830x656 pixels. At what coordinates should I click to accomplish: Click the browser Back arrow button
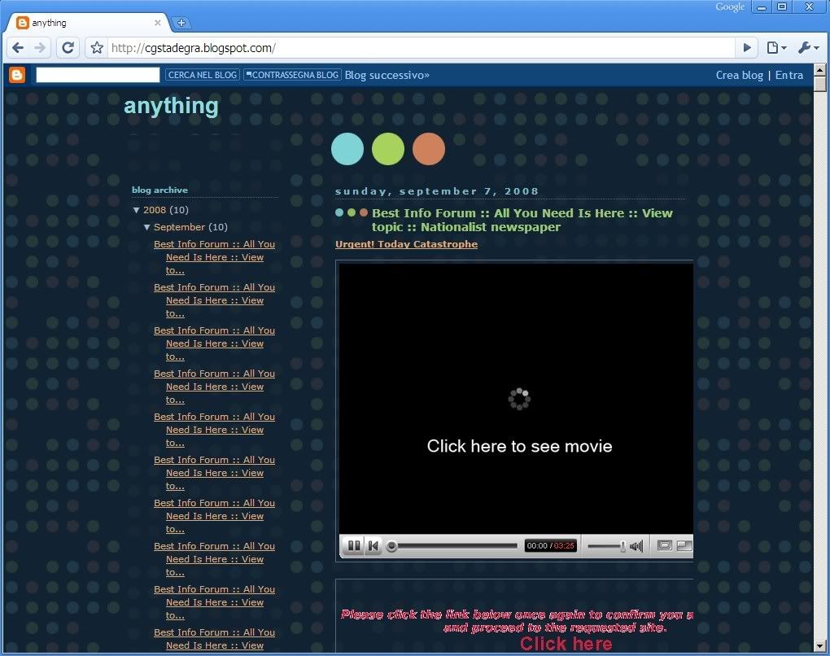[x=18, y=48]
